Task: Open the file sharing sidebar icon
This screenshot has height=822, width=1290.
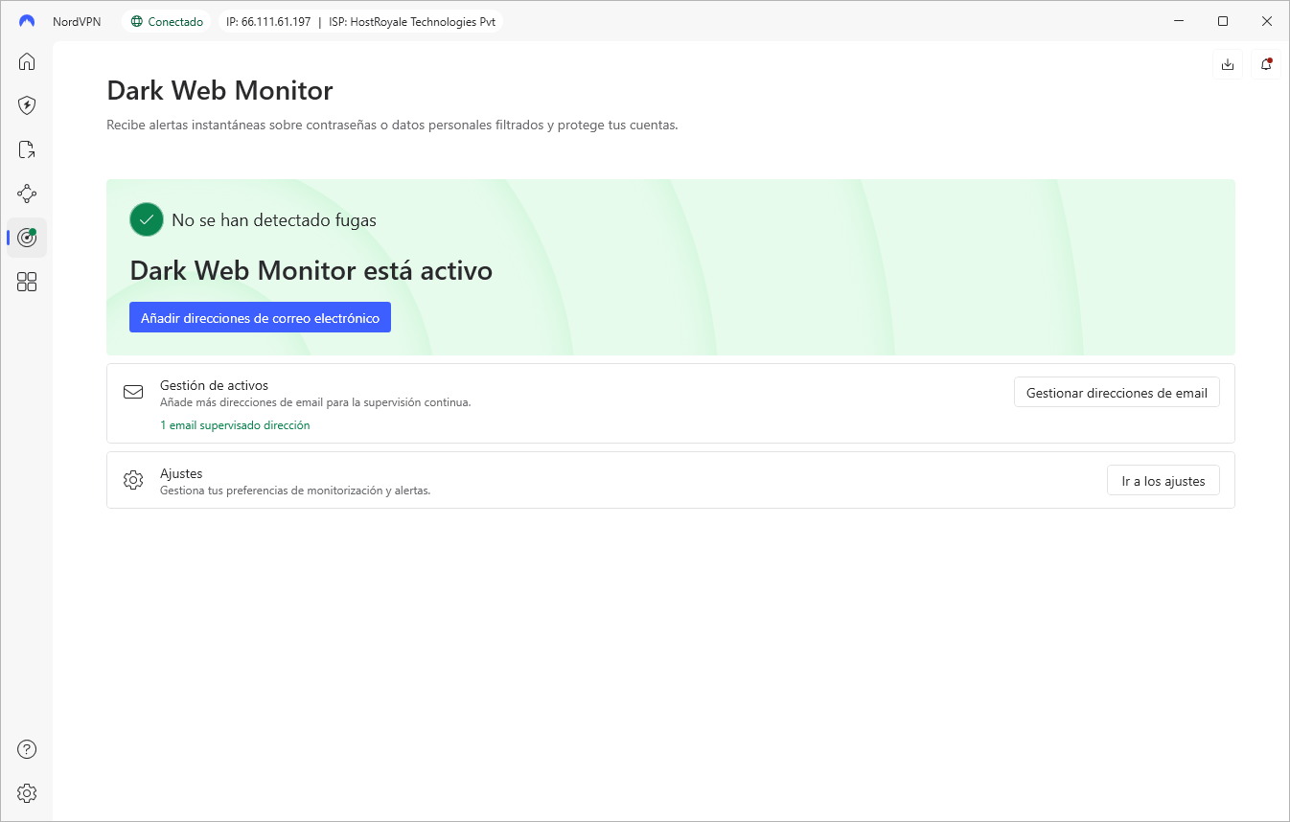Action: [x=26, y=149]
